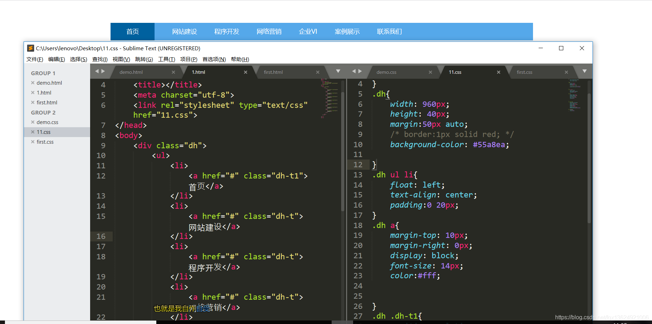
Task: Click line number 12 in 11.css gutter
Action: (x=358, y=165)
